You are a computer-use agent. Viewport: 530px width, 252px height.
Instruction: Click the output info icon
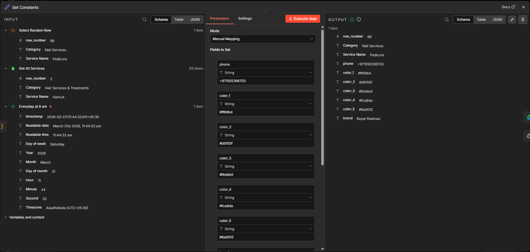coord(359,19)
